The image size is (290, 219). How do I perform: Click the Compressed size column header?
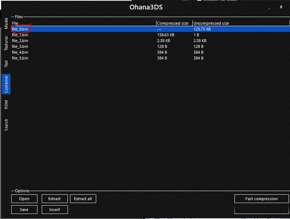pos(175,23)
